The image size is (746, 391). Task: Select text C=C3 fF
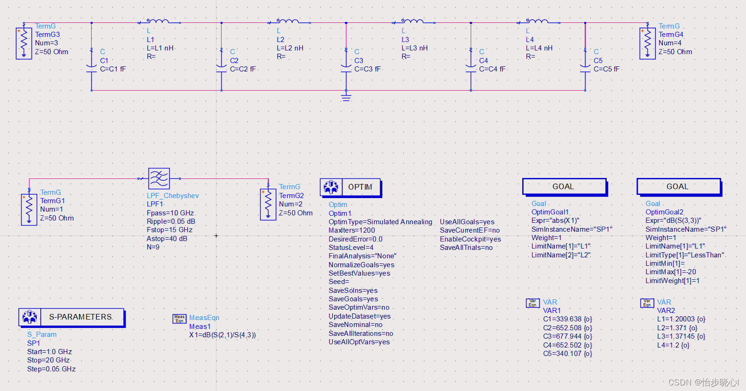pyautogui.click(x=368, y=69)
